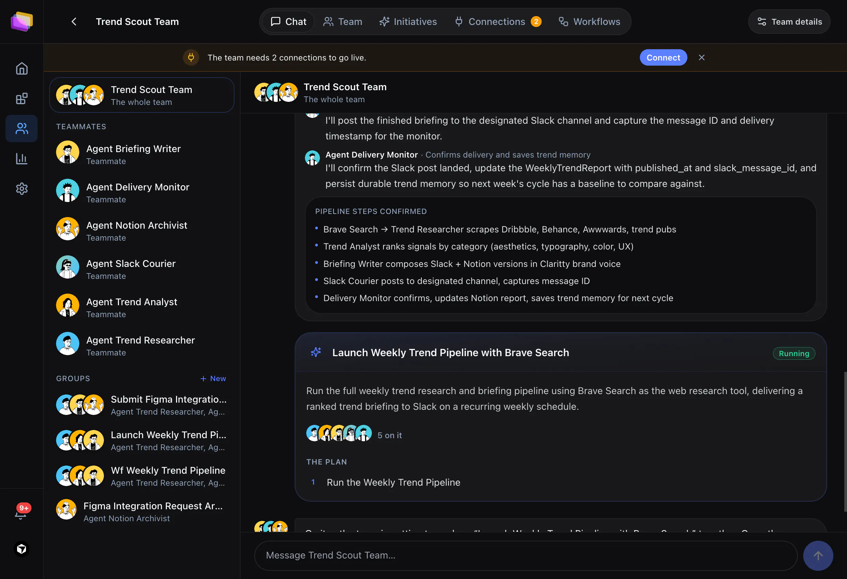
Task: Click the Message Trend Scout Team input field
Action: point(526,555)
